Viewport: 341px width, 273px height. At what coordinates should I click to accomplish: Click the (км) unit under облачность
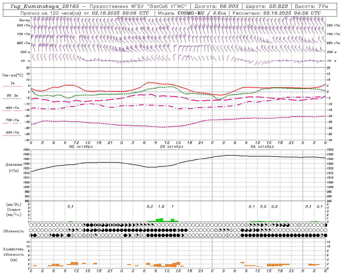point(14,260)
